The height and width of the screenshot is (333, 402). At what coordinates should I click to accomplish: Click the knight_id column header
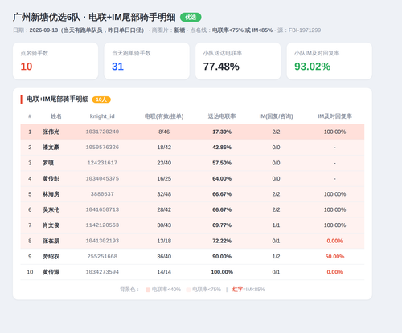pyautogui.click(x=102, y=116)
